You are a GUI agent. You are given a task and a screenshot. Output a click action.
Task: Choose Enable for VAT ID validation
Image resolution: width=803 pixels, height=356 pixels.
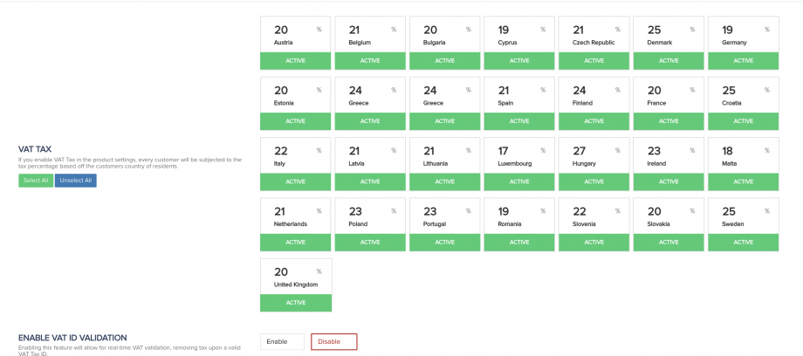(282, 342)
